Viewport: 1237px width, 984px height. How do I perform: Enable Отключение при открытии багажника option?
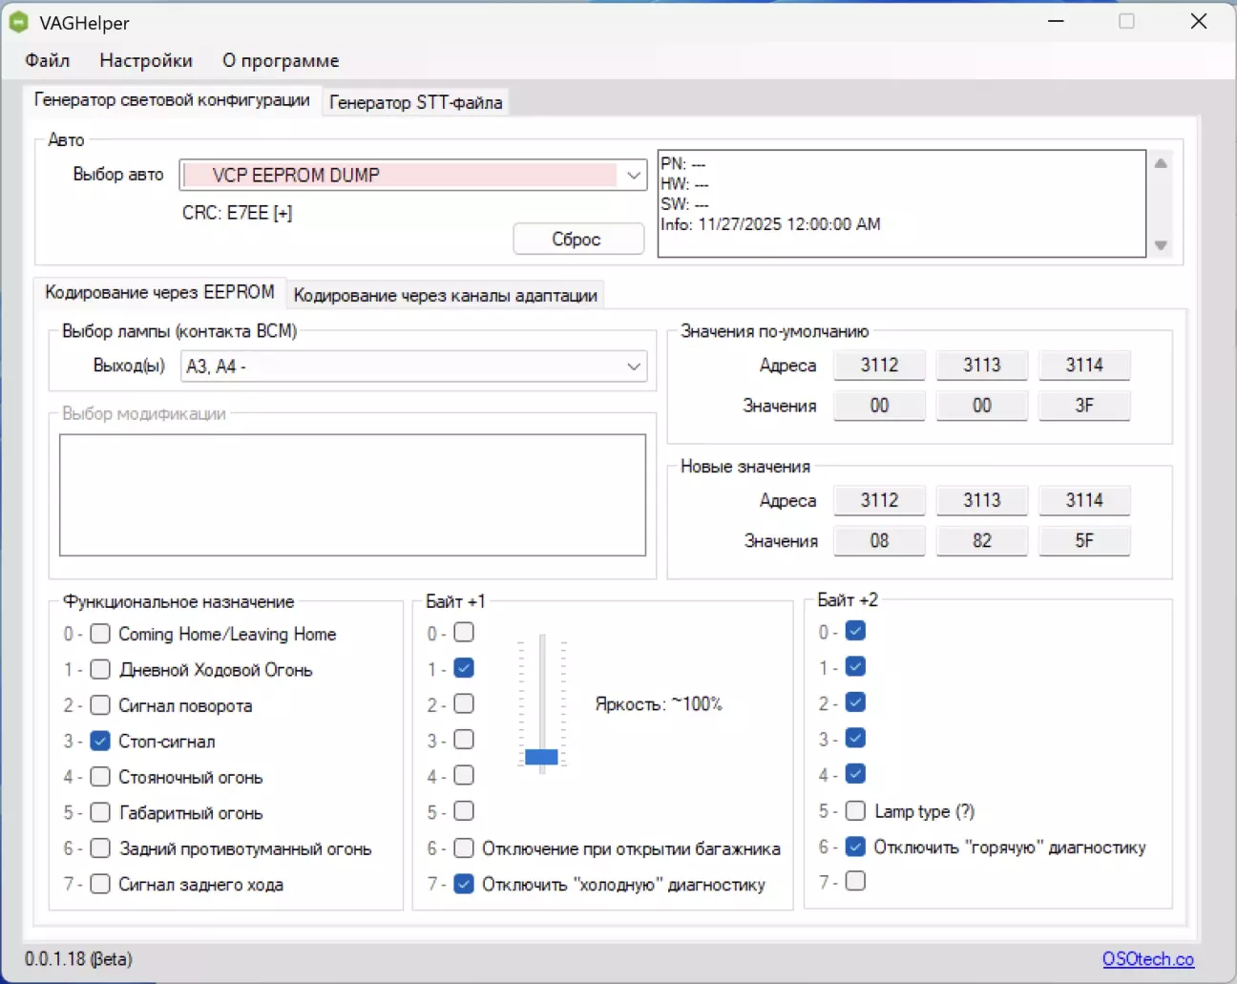tap(464, 848)
